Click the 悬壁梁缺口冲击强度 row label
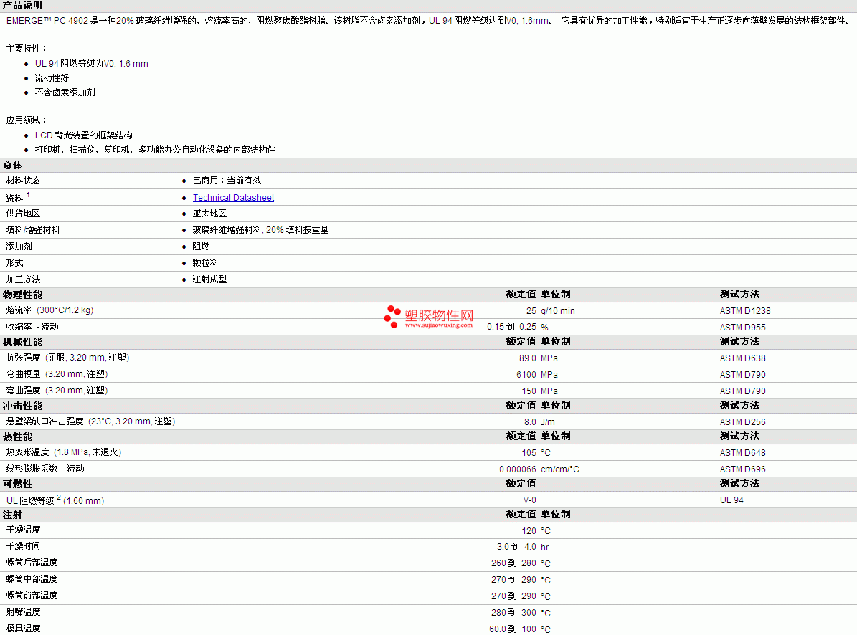This screenshot has height=635, width=857. tap(91, 421)
